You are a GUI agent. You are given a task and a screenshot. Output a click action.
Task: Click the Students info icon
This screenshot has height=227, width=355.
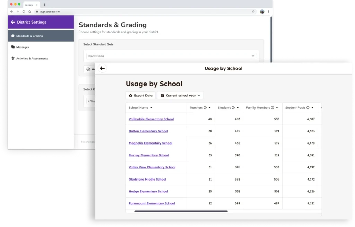pyautogui.click(x=233, y=108)
